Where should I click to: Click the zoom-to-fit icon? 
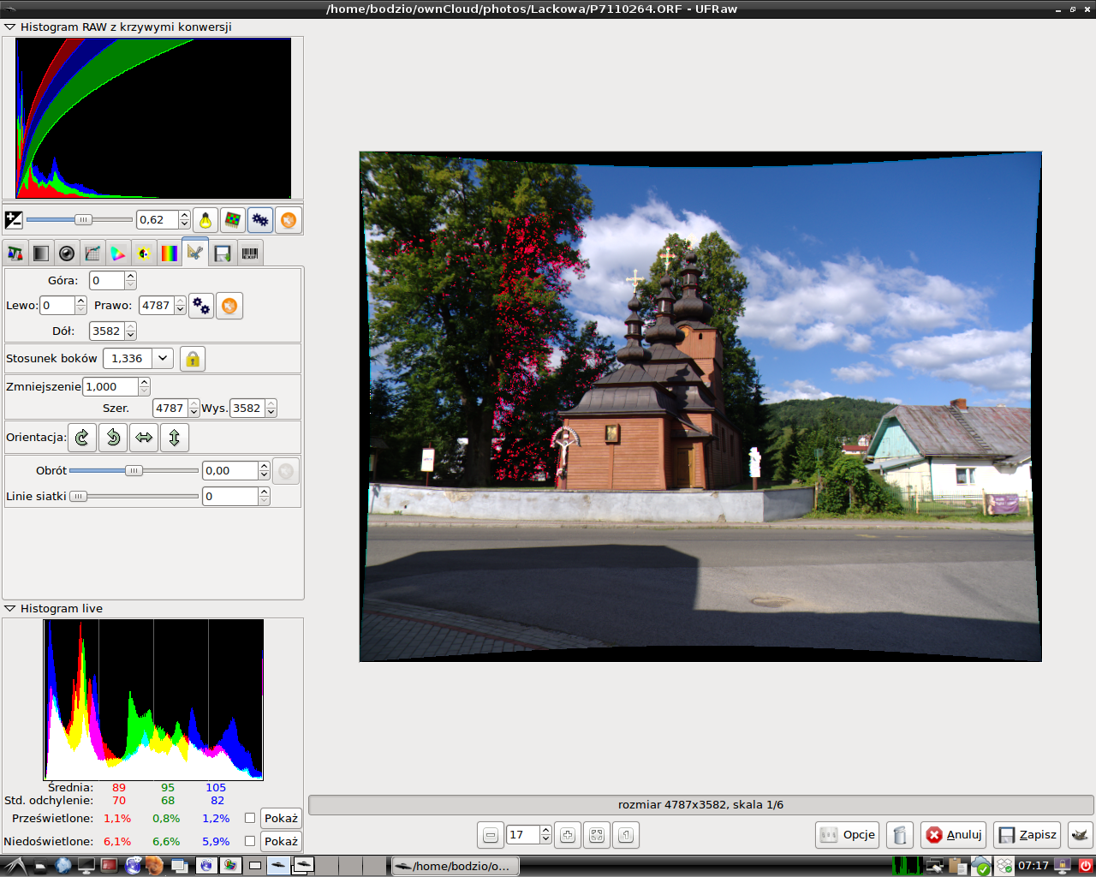(597, 835)
